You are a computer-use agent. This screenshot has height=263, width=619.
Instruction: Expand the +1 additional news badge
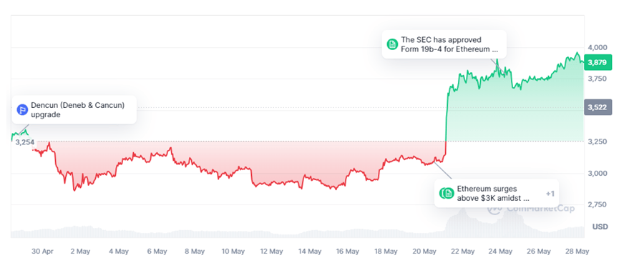[x=550, y=194]
